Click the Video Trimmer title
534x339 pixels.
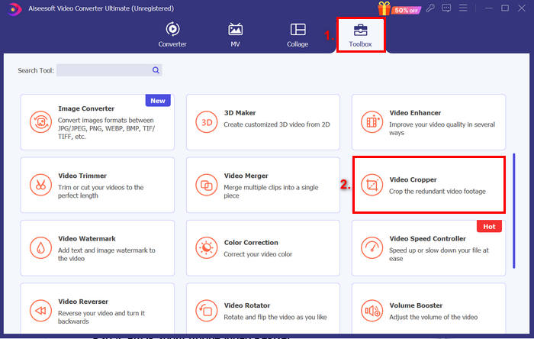click(x=82, y=176)
